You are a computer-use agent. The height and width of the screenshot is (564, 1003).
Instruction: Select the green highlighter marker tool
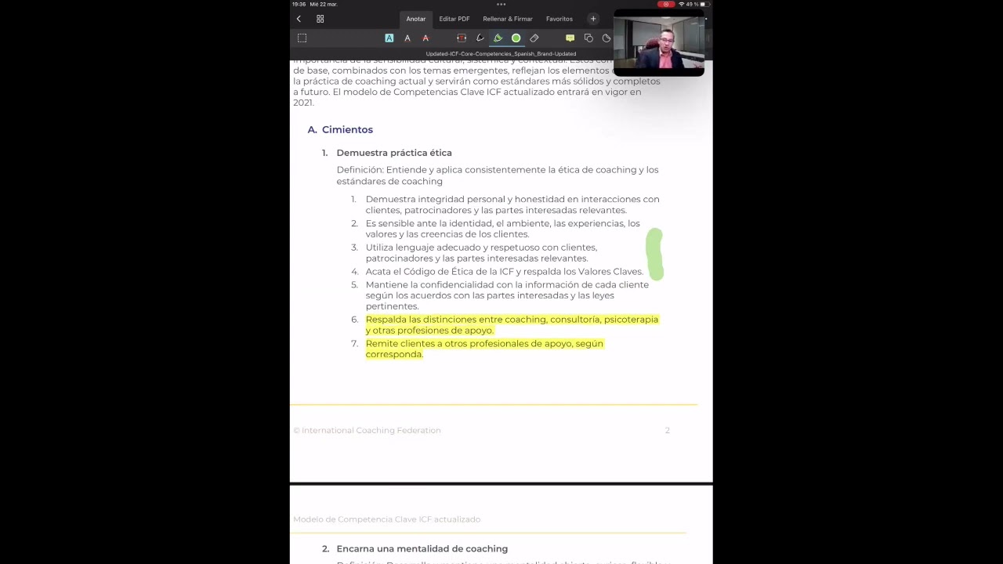[498, 38]
